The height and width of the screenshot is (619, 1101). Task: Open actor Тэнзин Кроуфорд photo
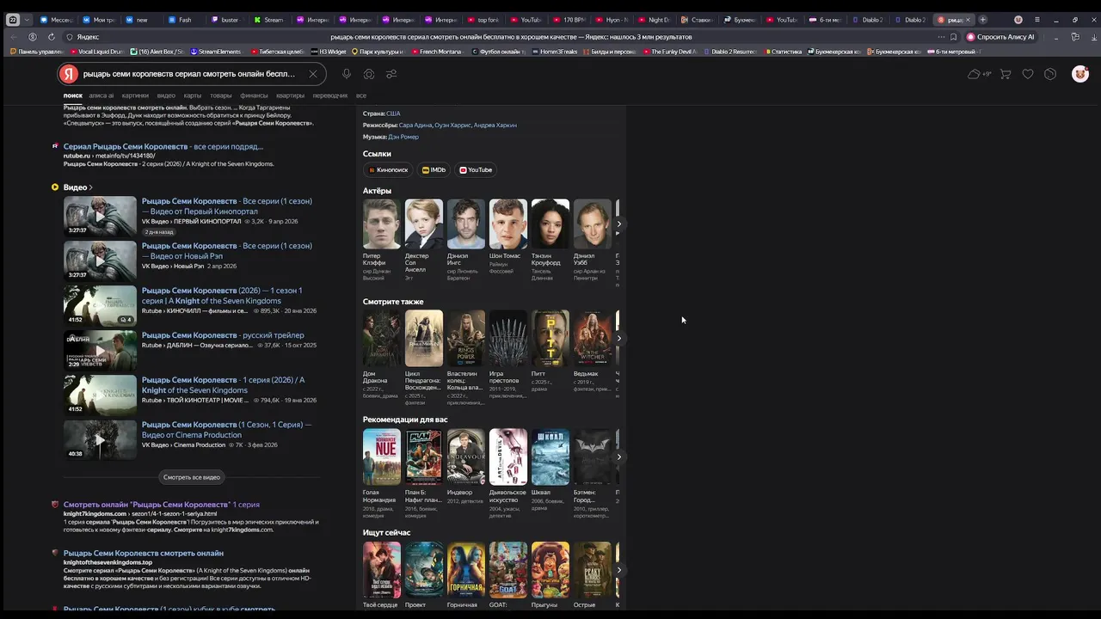click(550, 224)
